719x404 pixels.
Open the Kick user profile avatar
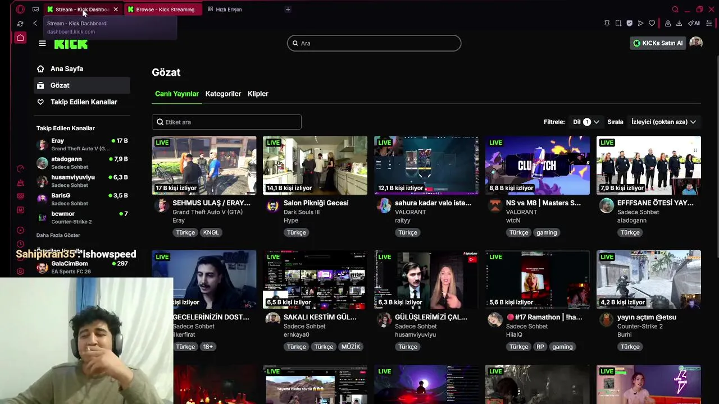tap(696, 43)
